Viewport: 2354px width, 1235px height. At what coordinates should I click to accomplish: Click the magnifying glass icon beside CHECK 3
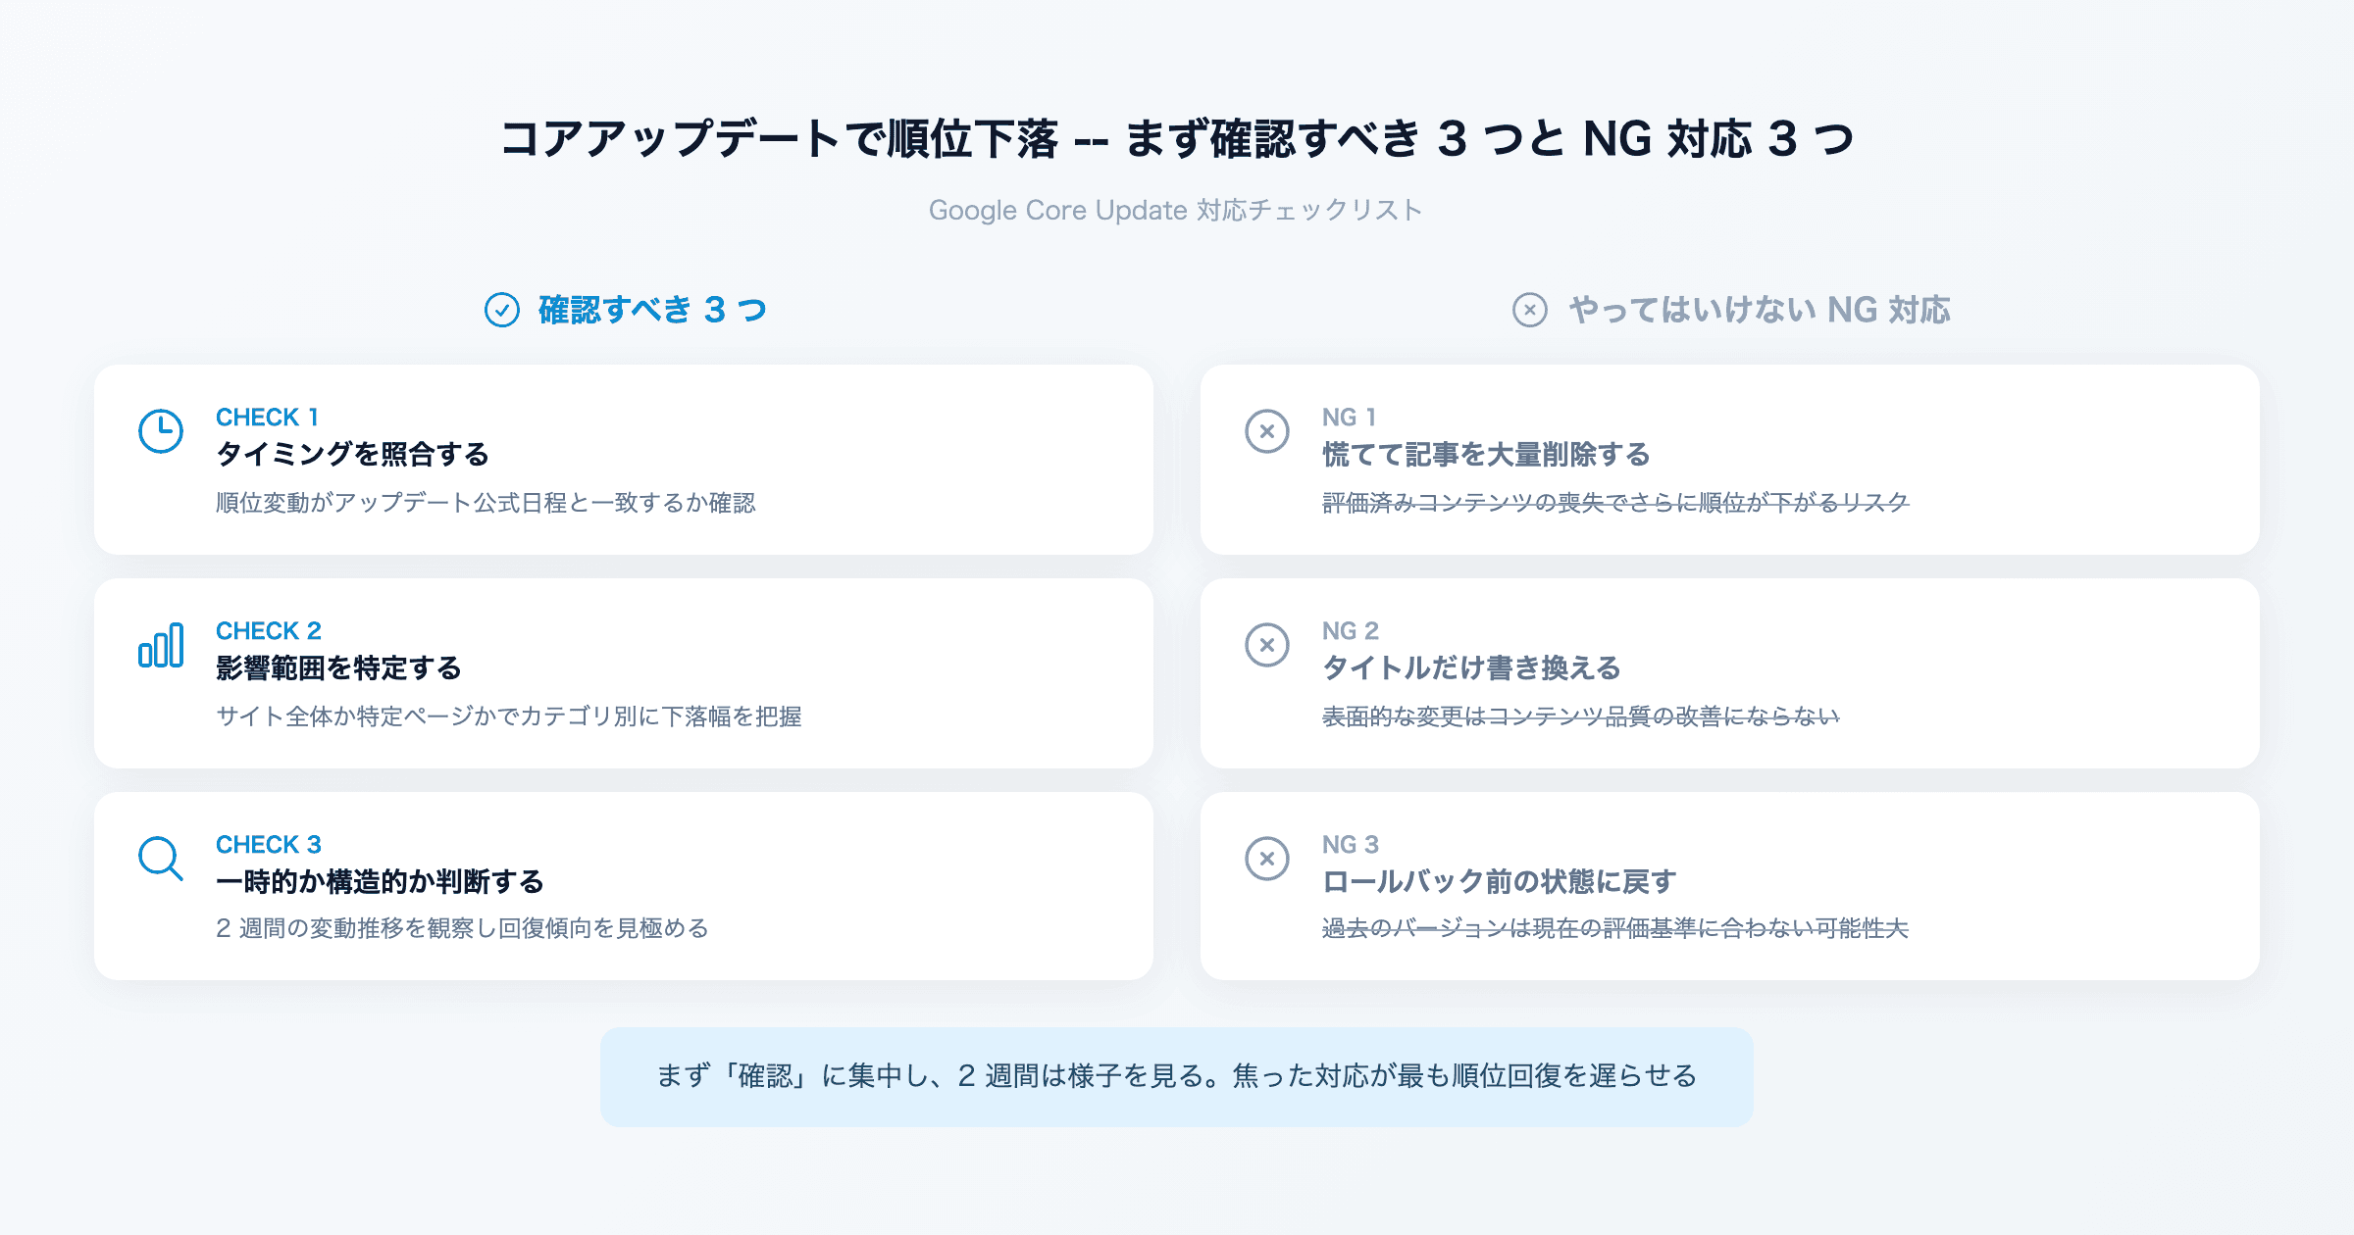pos(161,859)
